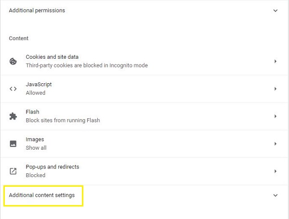Select the JavaScript row title

[x=39, y=84]
